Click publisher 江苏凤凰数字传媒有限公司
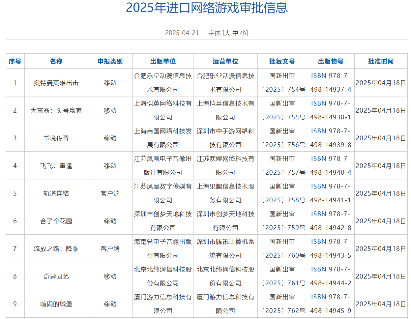The height and width of the screenshot is (319, 411). (x=163, y=193)
